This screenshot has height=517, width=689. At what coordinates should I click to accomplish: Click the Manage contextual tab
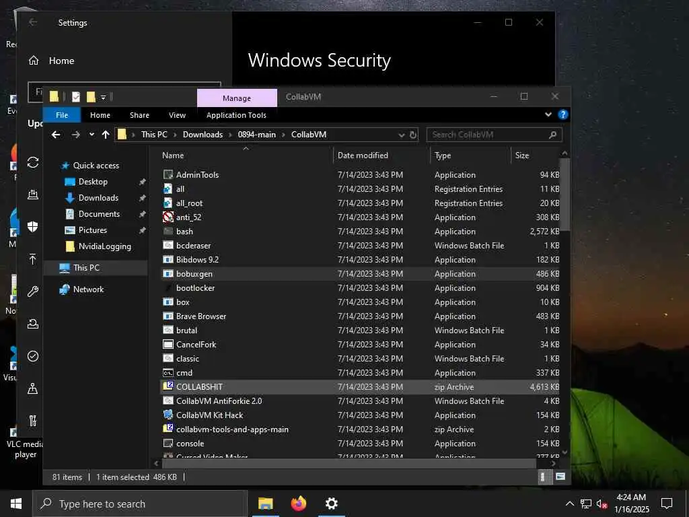tap(237, 98)
